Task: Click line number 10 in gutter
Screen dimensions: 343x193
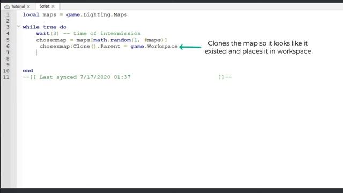Action: 6,71
